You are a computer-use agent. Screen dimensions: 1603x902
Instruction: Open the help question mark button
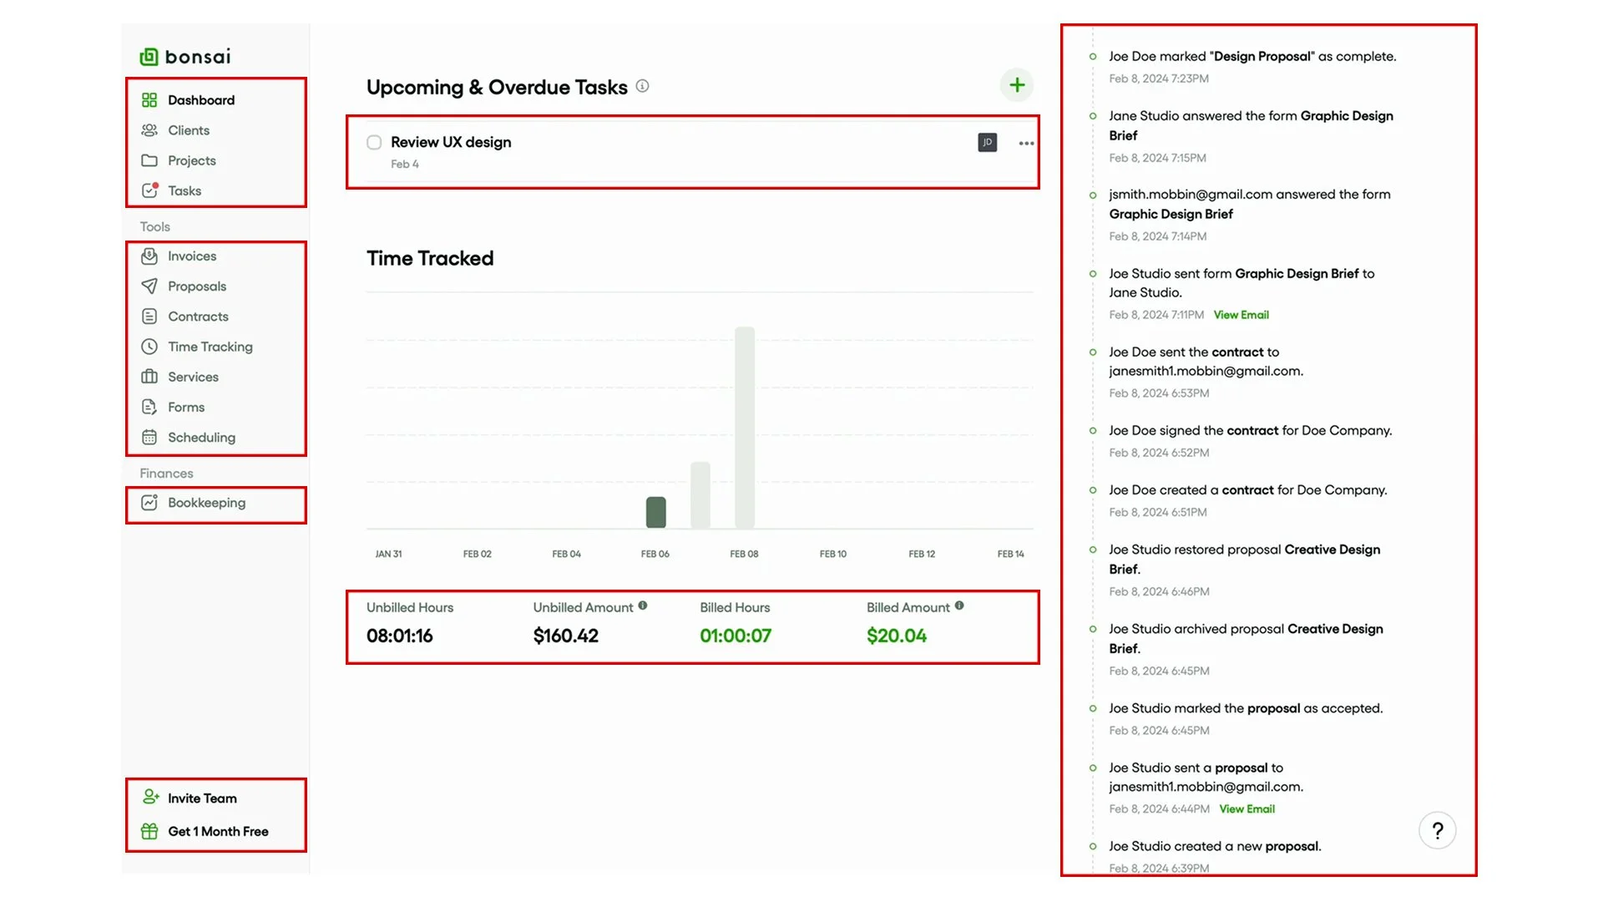click(x=1437, y=830)
